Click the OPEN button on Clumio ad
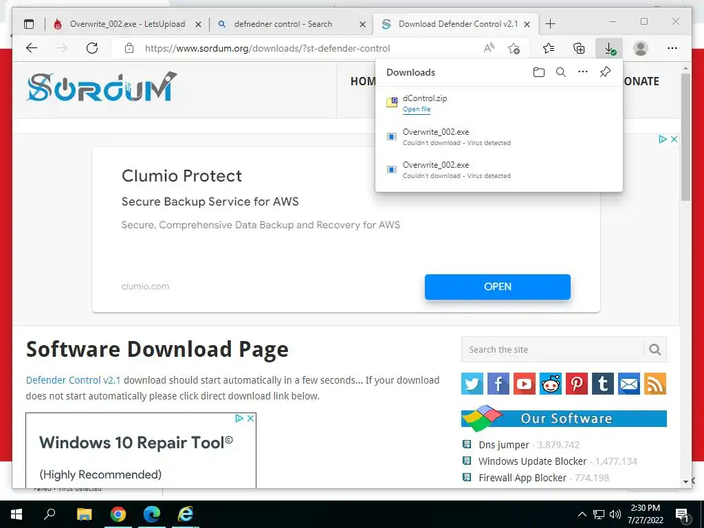This screenshot has height=528, width=704. click(x=498, y=287)
